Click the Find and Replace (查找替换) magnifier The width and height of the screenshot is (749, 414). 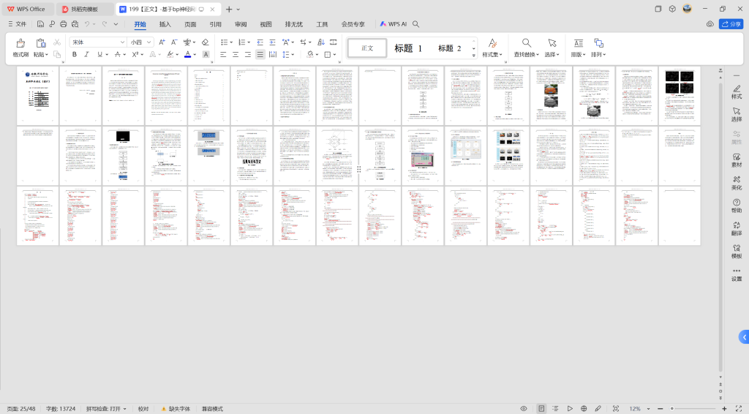point(526,43)
